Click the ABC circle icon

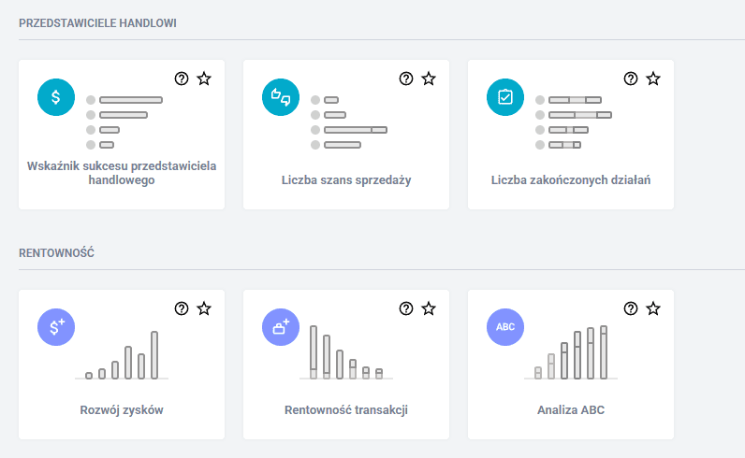505,327
